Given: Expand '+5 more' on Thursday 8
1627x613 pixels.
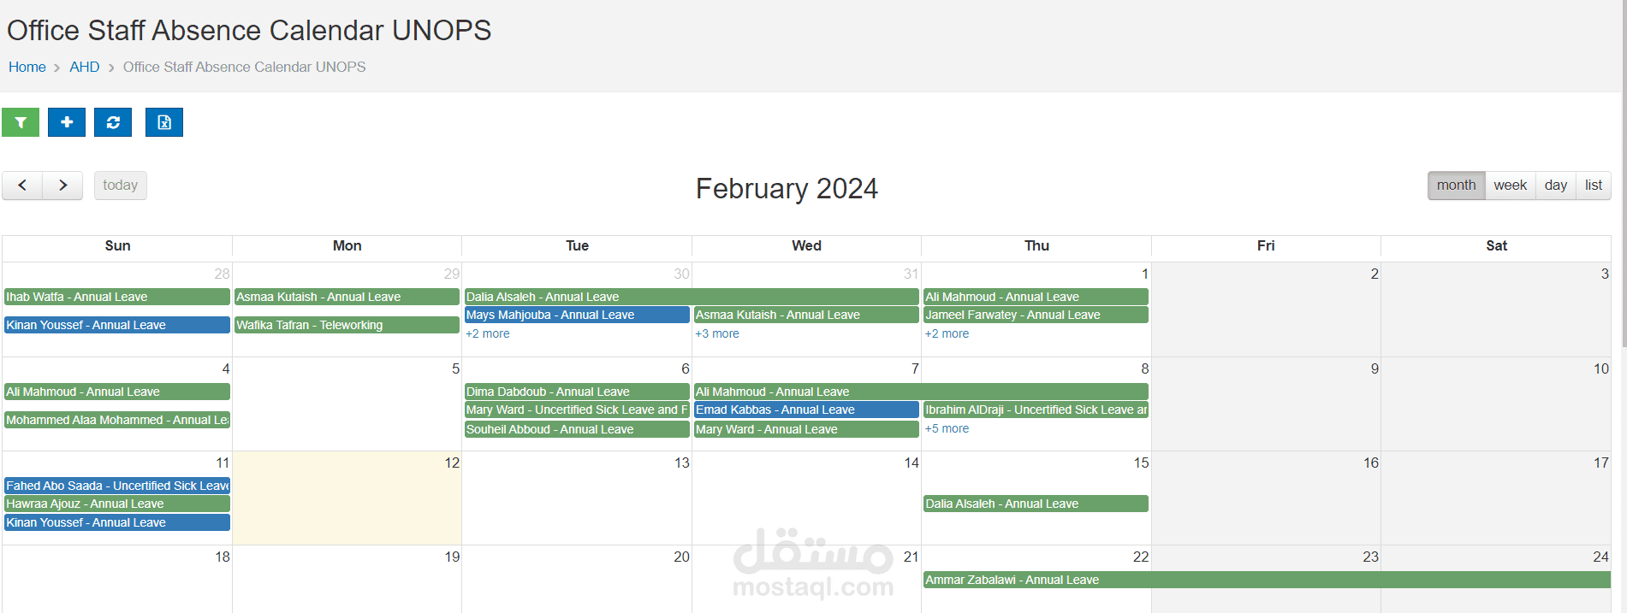Looking at the screenshot, I should pyautogui.click(x=947, y=429).
